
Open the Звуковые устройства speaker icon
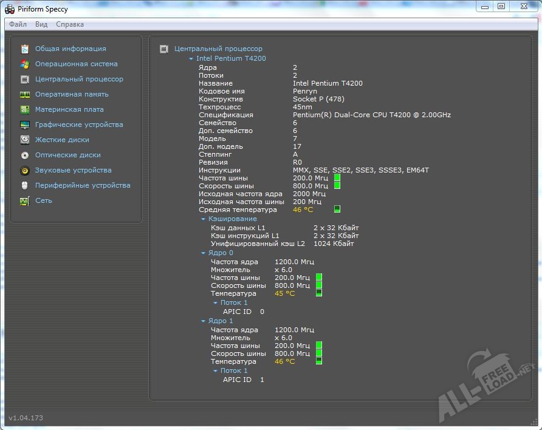point(25,170)
